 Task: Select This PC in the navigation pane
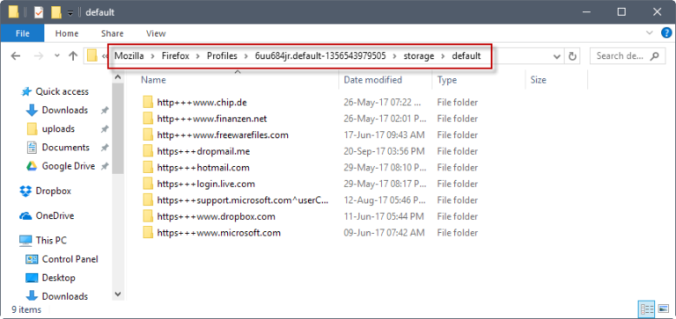[43, 240]
